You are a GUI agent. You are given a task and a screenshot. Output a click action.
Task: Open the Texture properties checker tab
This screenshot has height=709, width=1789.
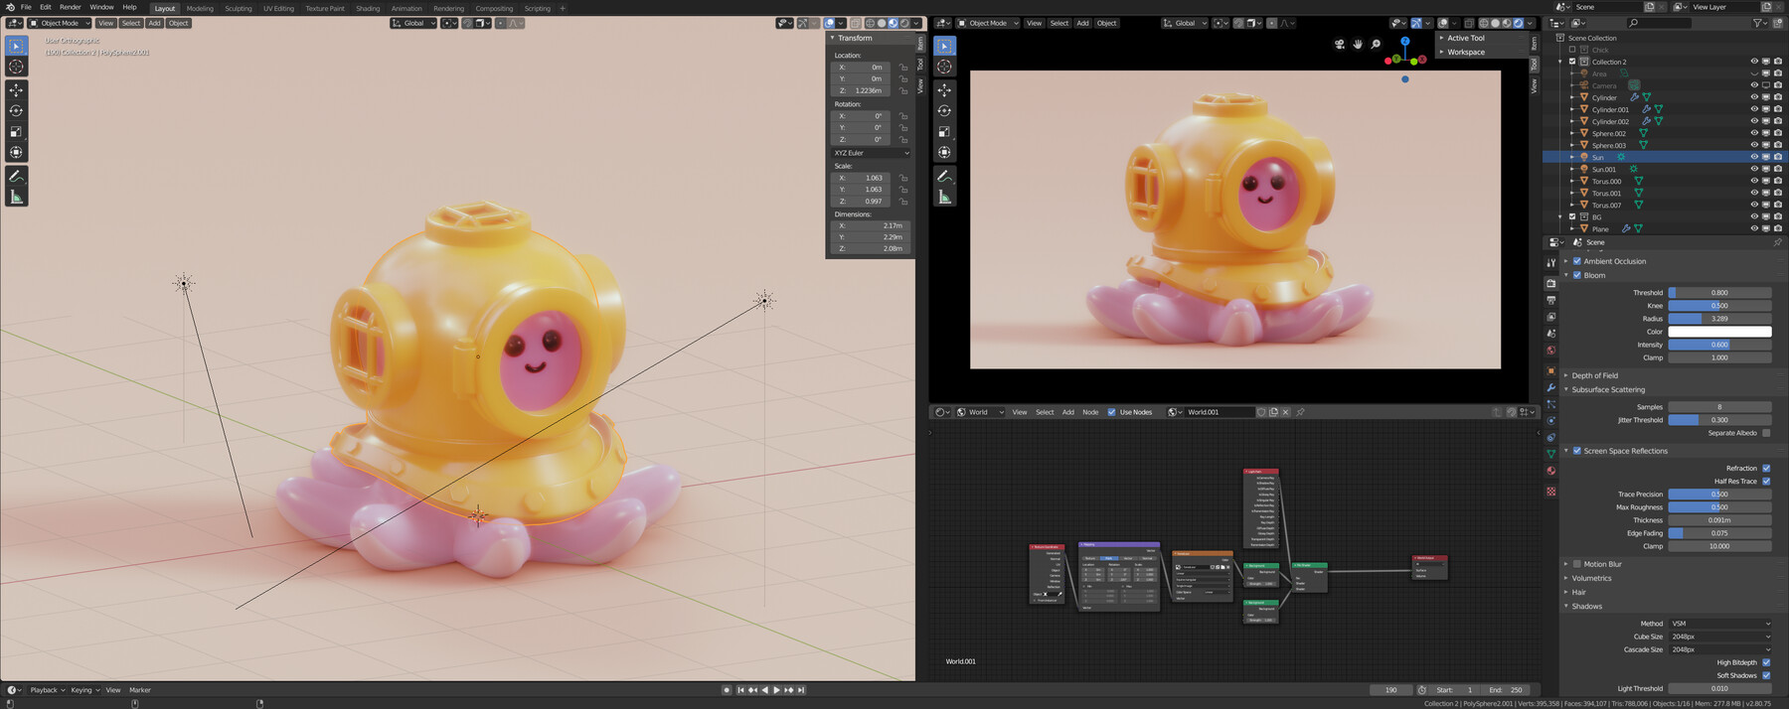point(1550,492)
